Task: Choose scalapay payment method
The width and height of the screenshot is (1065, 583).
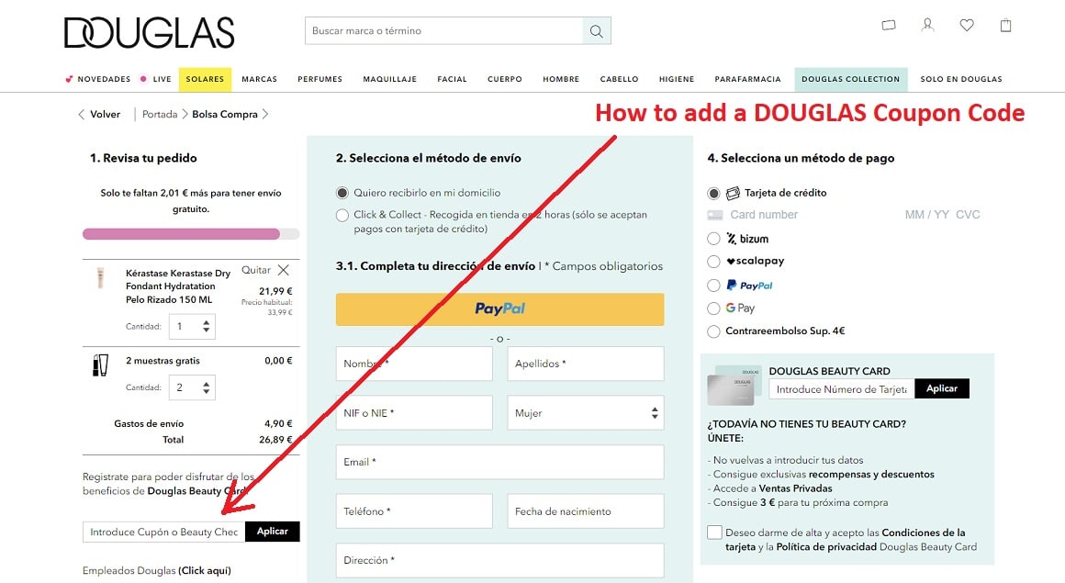Action: point(713,261)
